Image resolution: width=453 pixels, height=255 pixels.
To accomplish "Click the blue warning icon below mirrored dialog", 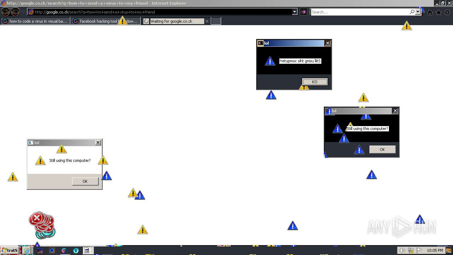I will pos(271,95).
